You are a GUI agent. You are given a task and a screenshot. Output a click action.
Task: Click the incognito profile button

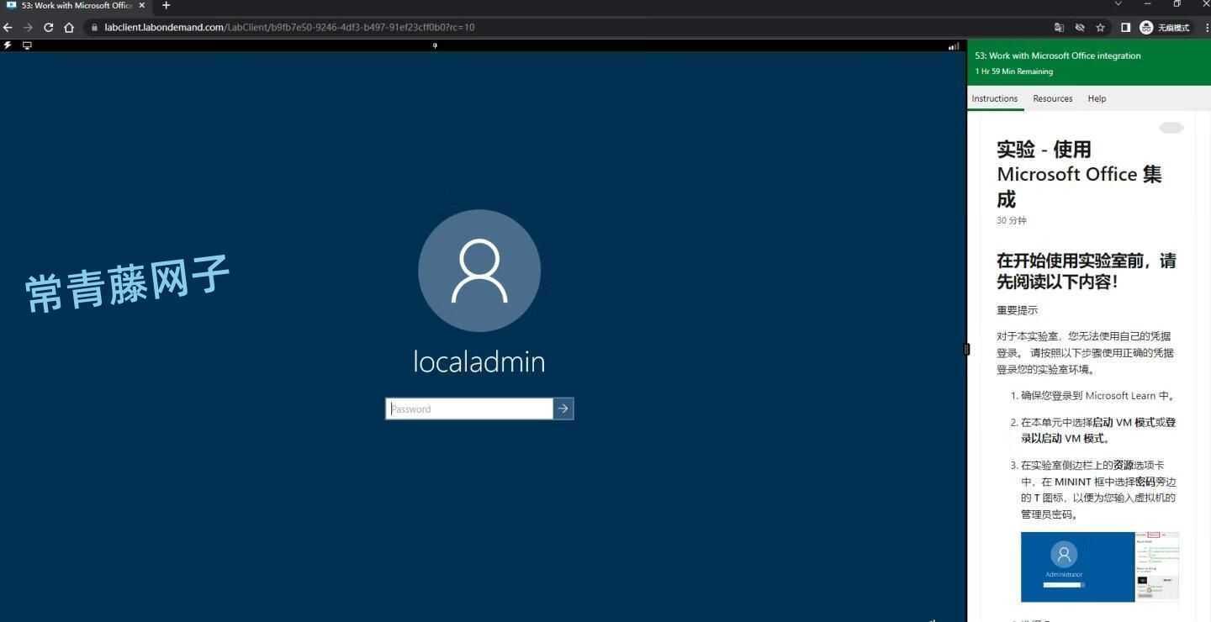pos(1165,27)
